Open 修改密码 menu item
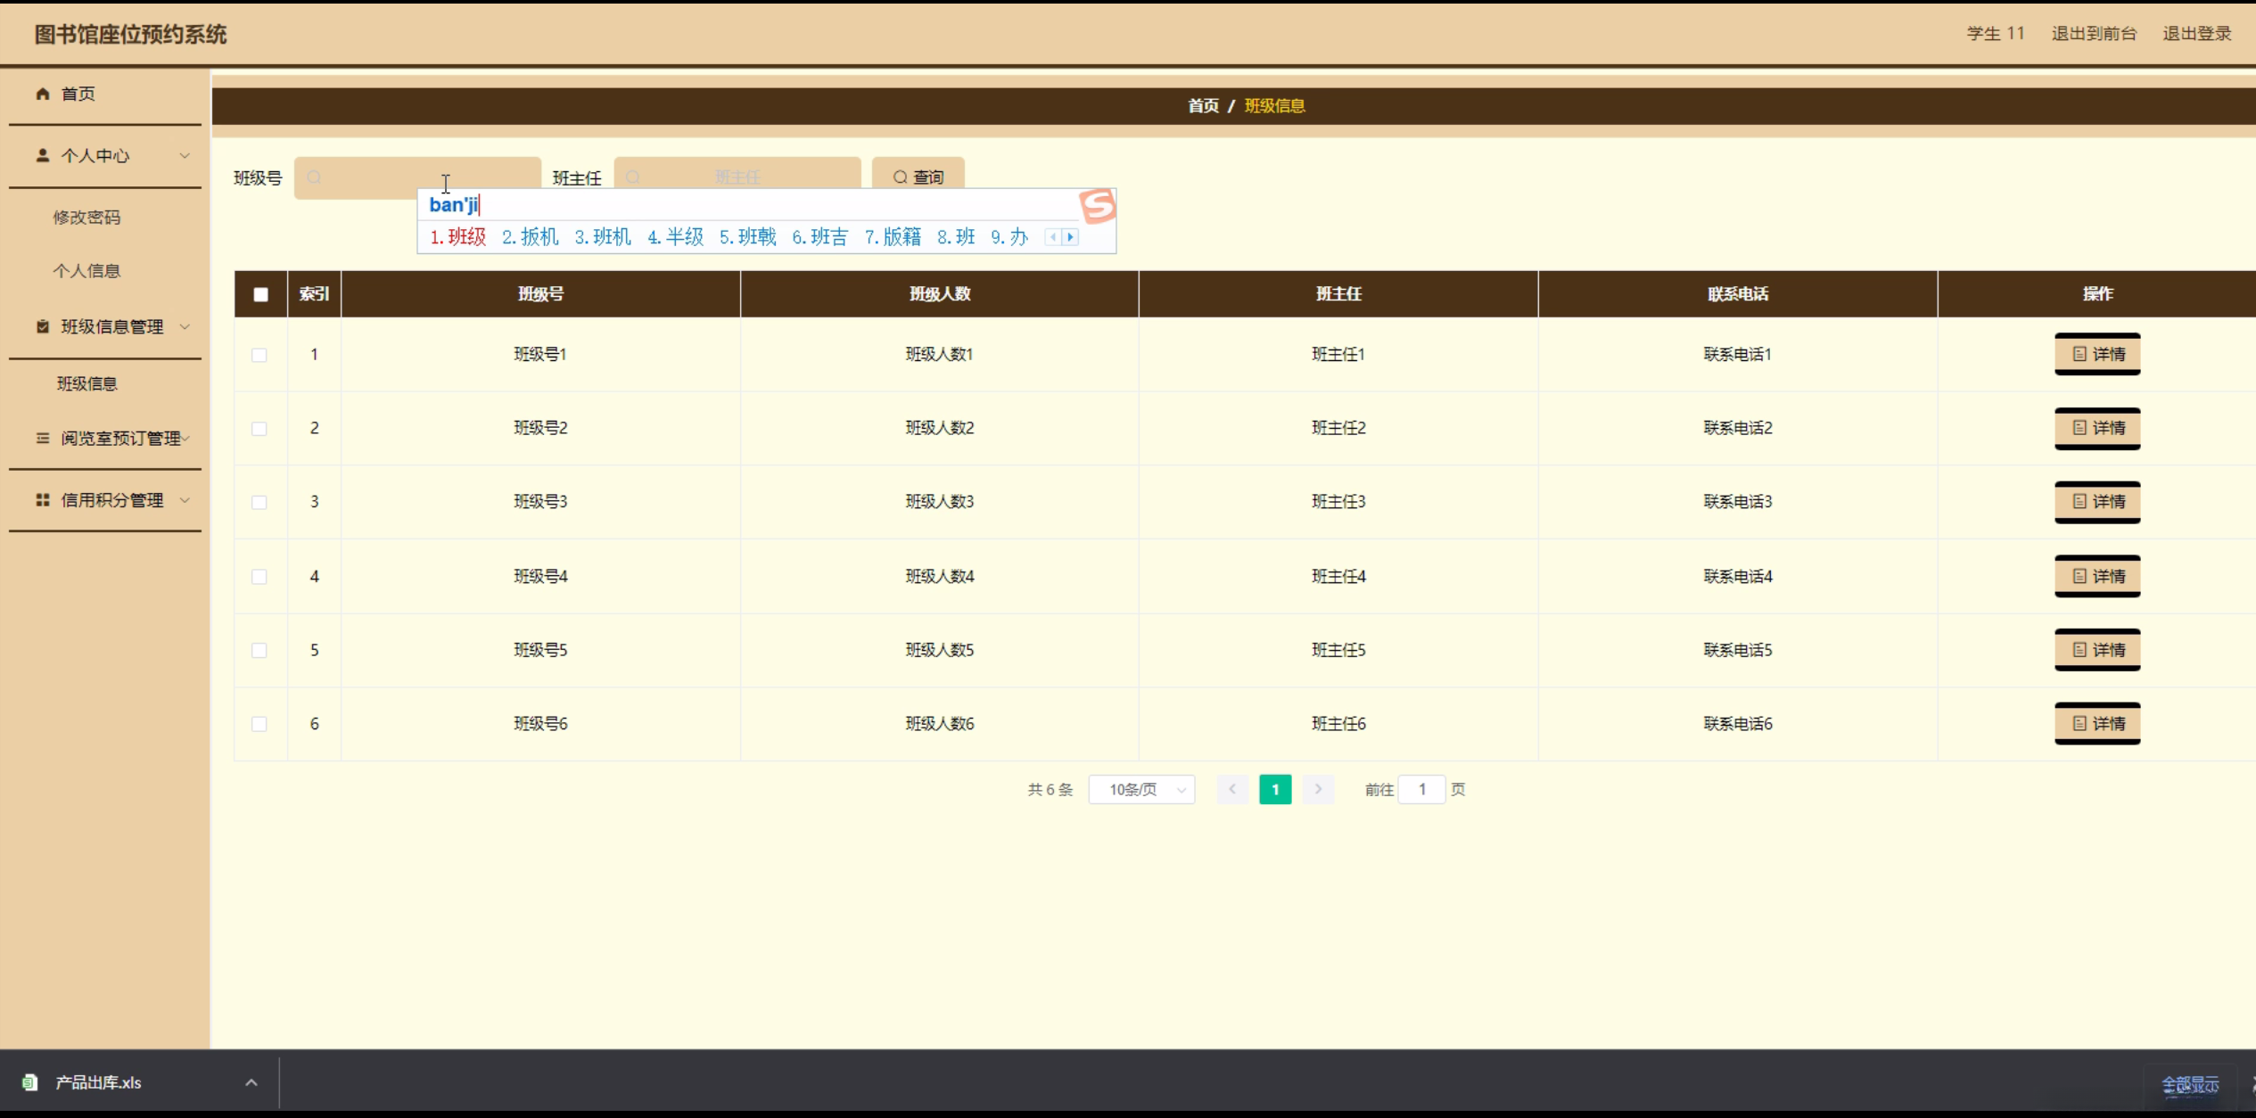2256x1118 pixels. point(86,218)
